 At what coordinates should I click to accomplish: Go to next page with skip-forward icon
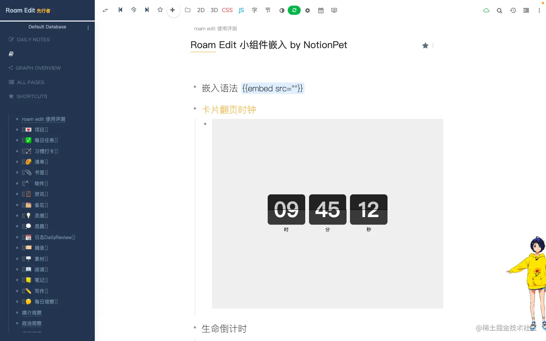(x=147, y=10)
